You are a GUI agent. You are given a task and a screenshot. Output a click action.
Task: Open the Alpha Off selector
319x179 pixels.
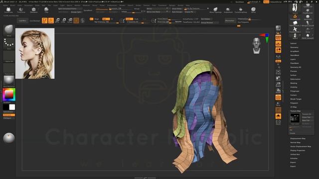(9, 56)
